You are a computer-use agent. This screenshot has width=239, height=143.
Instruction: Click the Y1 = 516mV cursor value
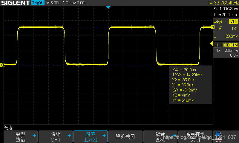pos(183,100)
